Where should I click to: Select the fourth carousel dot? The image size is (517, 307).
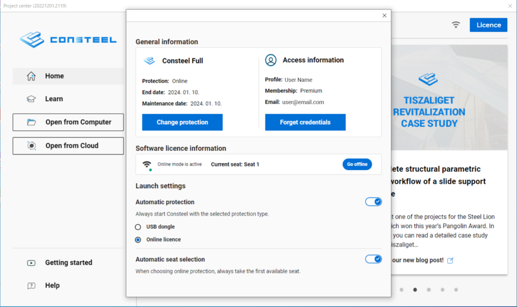442,290
